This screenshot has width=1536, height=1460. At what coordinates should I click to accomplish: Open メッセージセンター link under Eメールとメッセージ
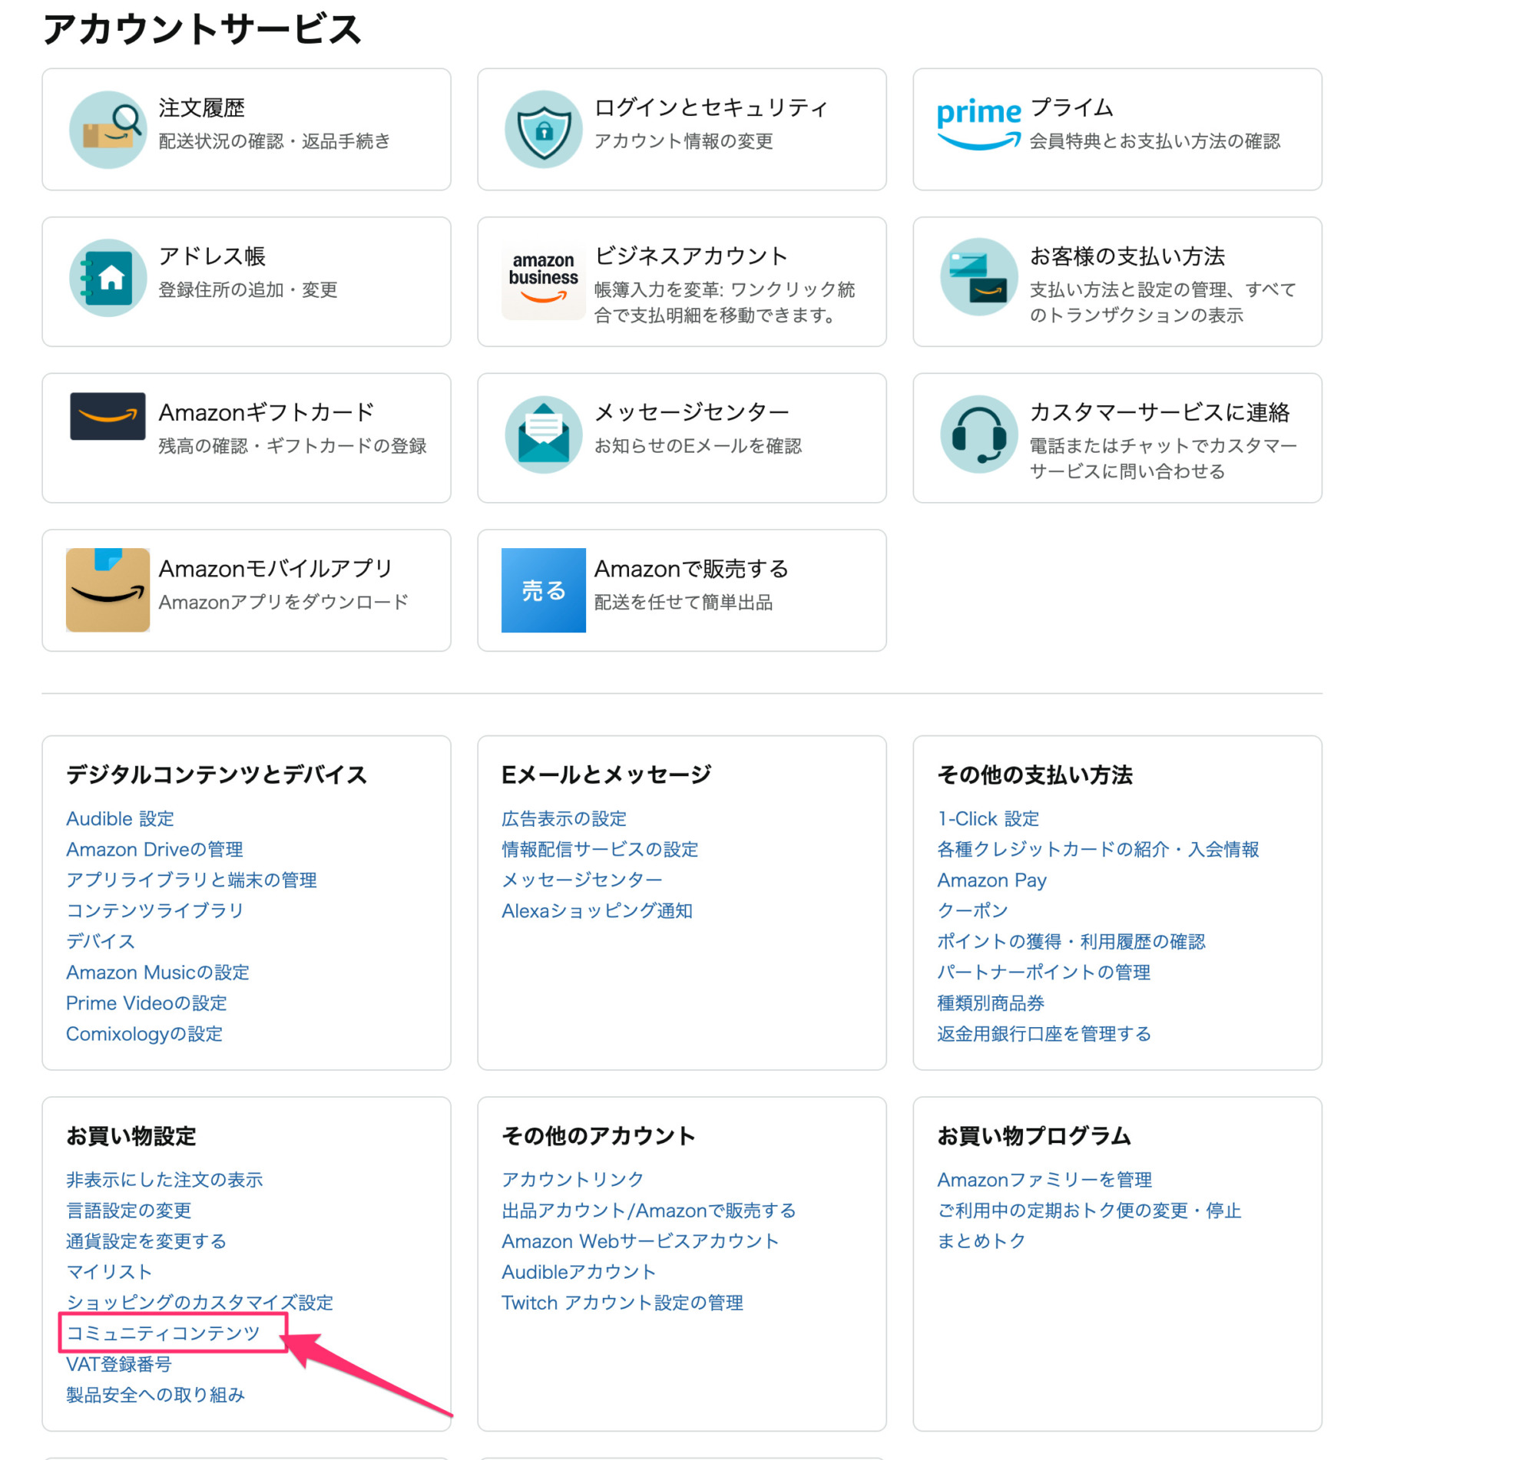(x=581, y=880)
